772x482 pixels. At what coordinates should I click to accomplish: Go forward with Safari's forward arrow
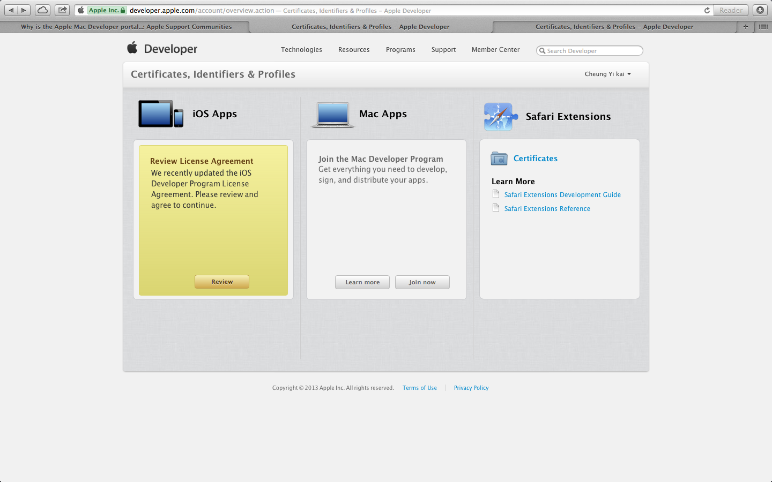(24, 10)
